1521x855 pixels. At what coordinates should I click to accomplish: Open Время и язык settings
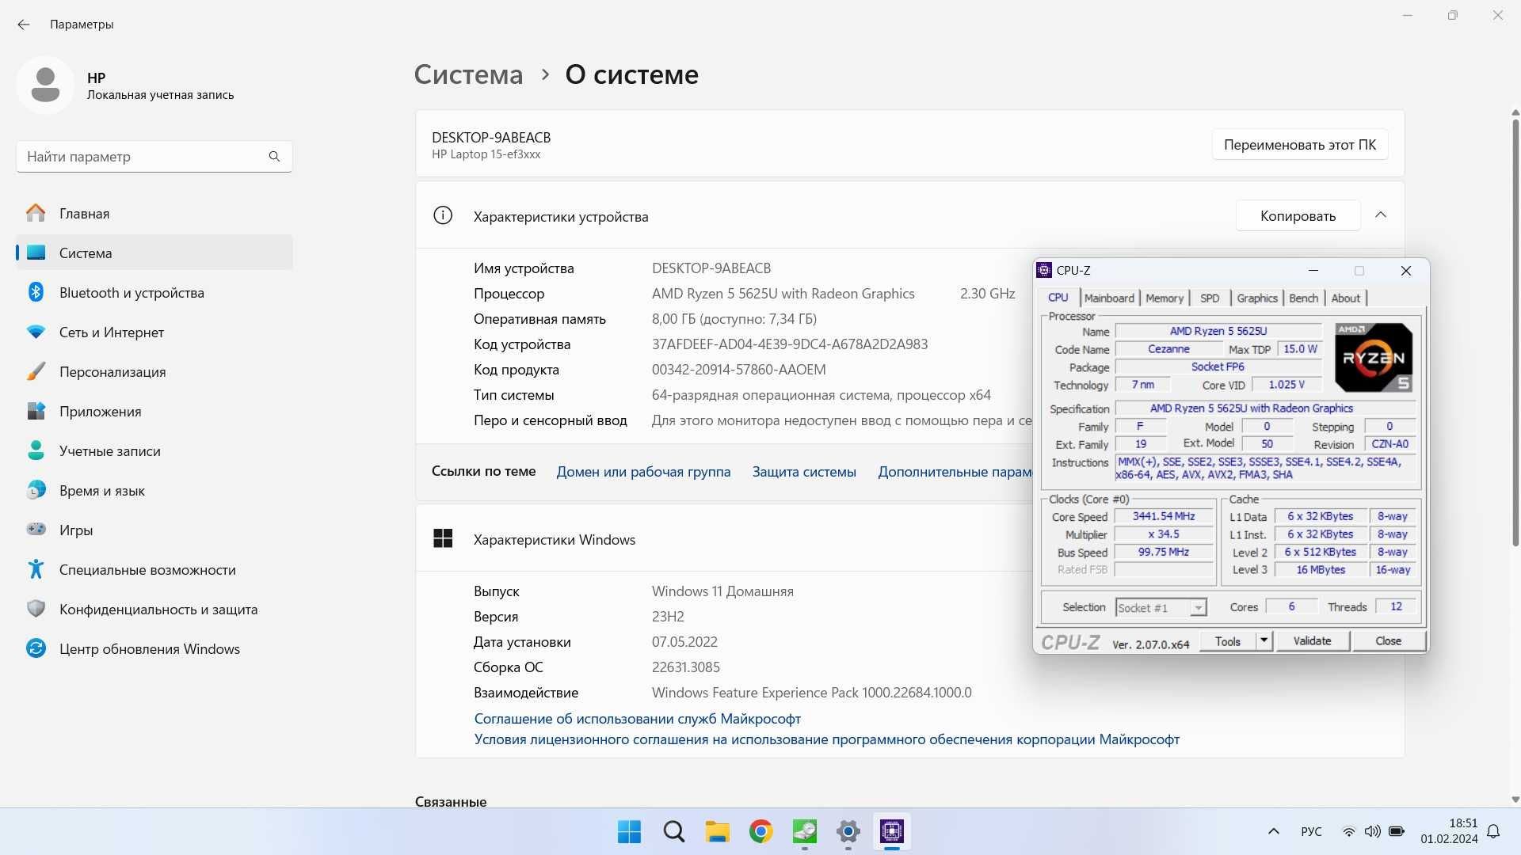154,490
